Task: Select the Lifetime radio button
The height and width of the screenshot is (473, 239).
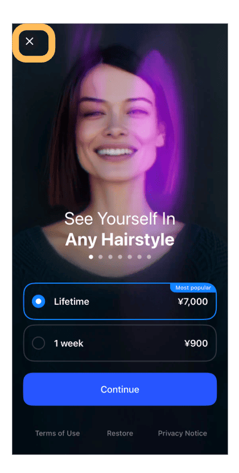Action: (39, 301)
